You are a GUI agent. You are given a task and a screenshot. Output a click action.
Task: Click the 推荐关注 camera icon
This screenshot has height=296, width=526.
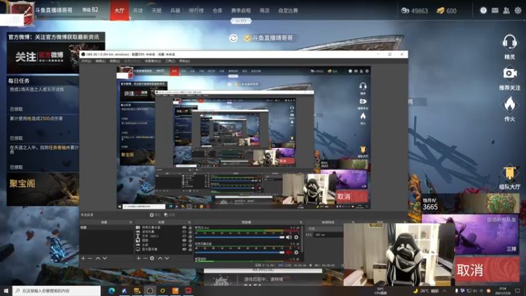point(510,73)
